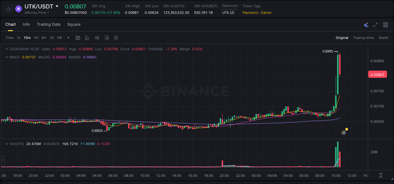Collapse the MA indicators row chevron
394x184 pixels.
click(6, 57)
